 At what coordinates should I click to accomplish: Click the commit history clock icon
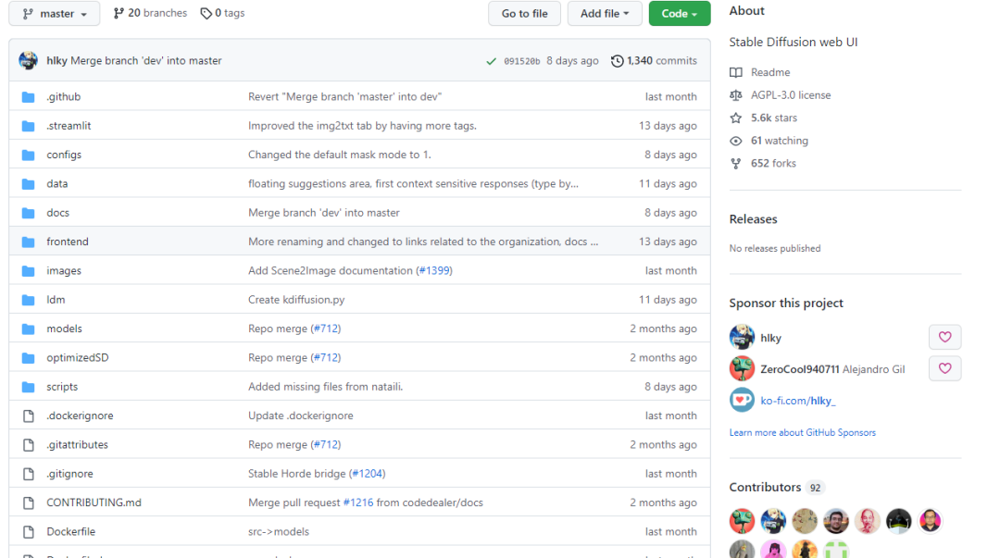point(618,61)
